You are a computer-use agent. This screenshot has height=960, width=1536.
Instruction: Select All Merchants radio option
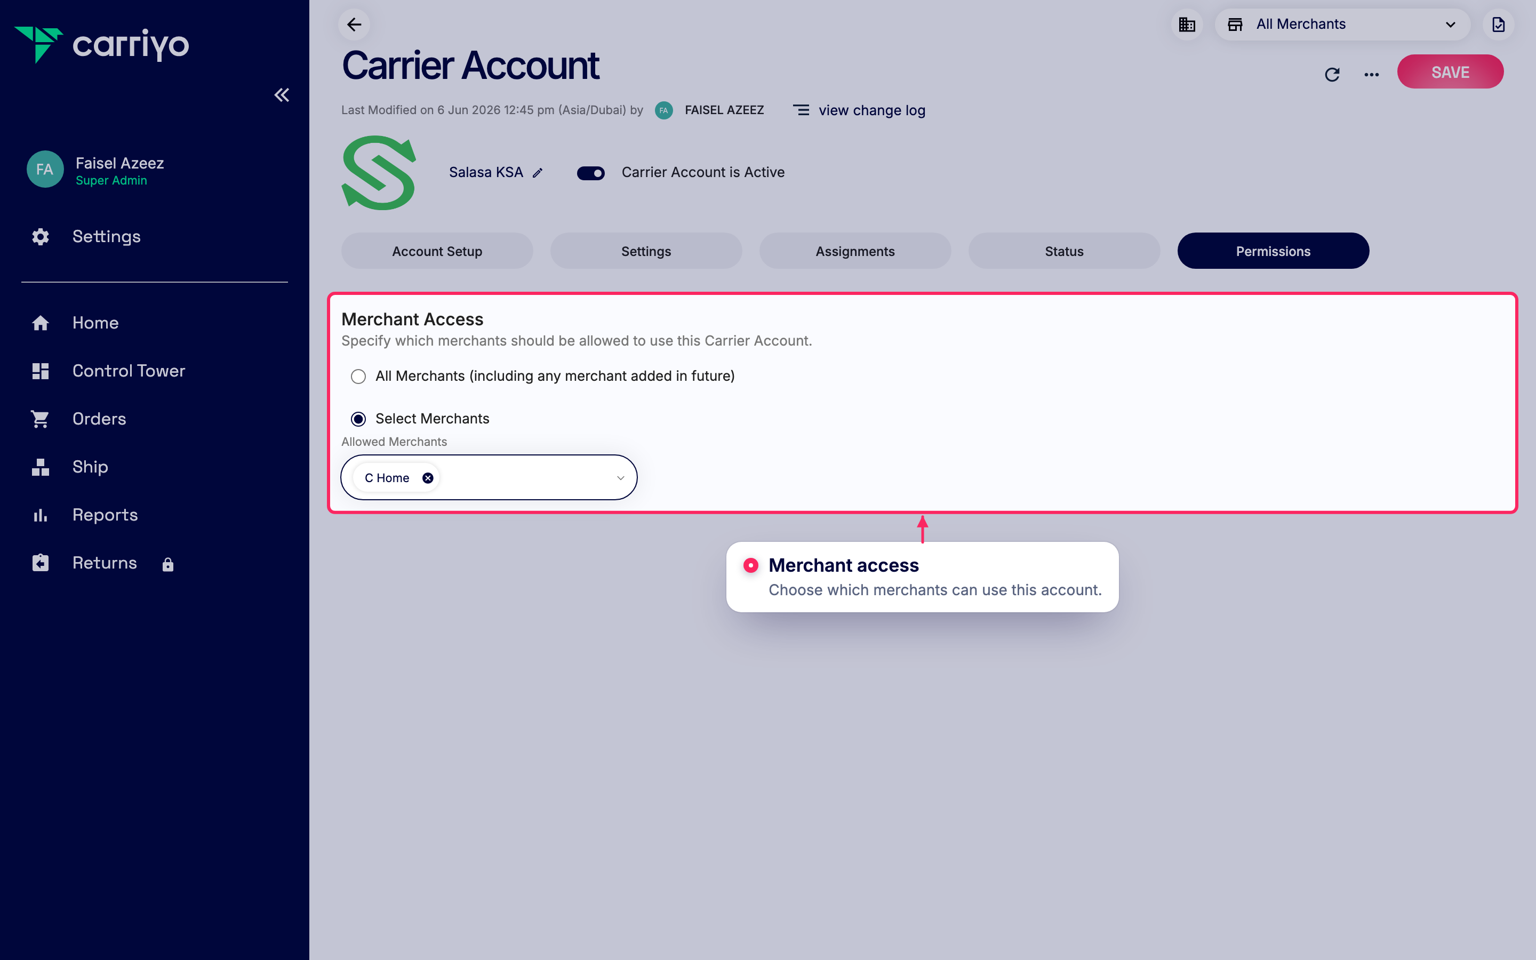[x=358, y=377]
